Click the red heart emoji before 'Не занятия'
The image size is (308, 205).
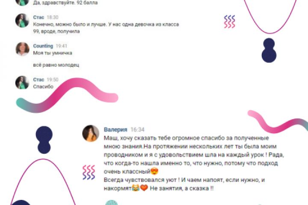coord(144,188)
